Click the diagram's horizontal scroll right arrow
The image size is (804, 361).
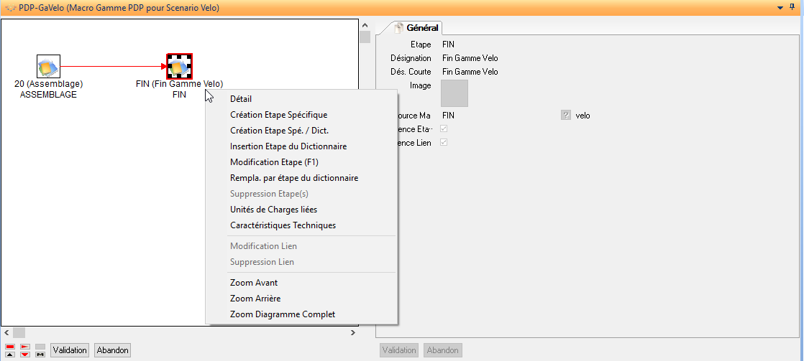(353, 333)
